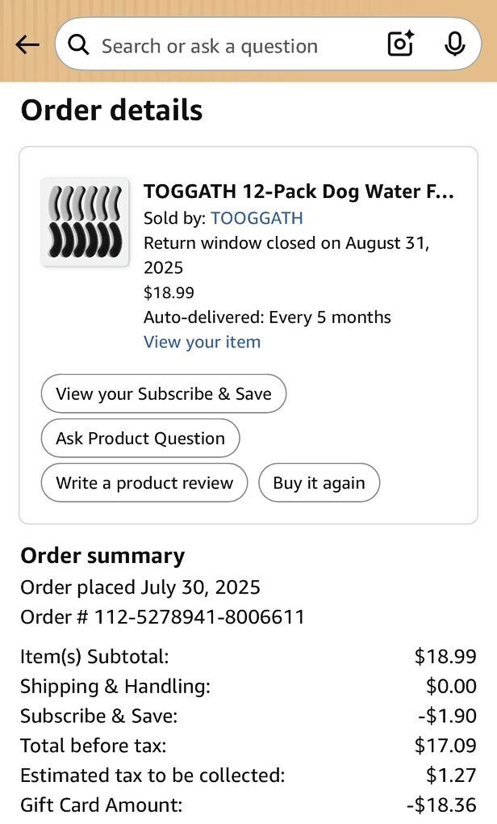Screen dimensions: 497x824
Task: Tap the 'Order details' heading
Action: click(111, 110)
